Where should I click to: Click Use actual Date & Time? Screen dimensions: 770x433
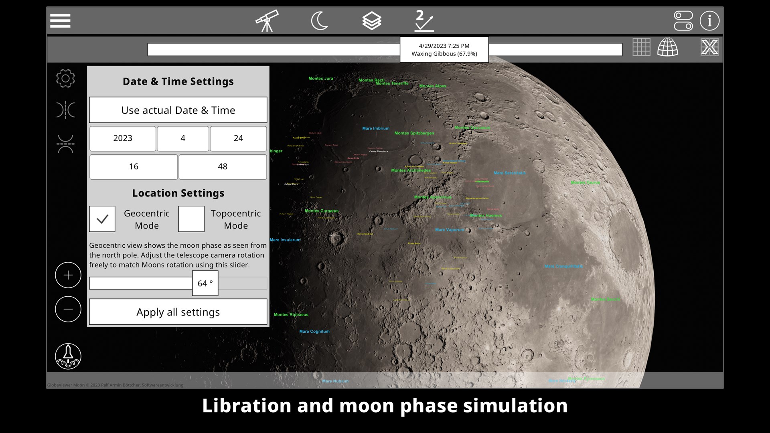[178, 110]
